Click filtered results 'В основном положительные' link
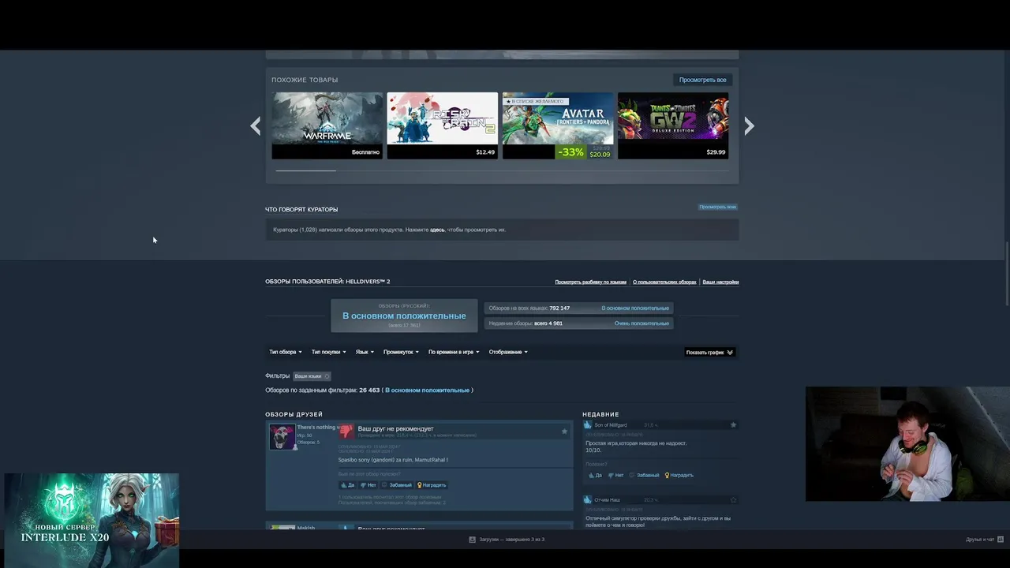The width and height of the screenshot is (1010, 568). pos(427,390)
